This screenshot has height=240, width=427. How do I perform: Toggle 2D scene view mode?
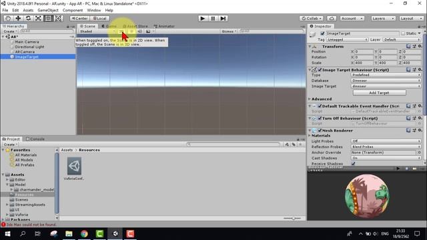coord(121,31)
